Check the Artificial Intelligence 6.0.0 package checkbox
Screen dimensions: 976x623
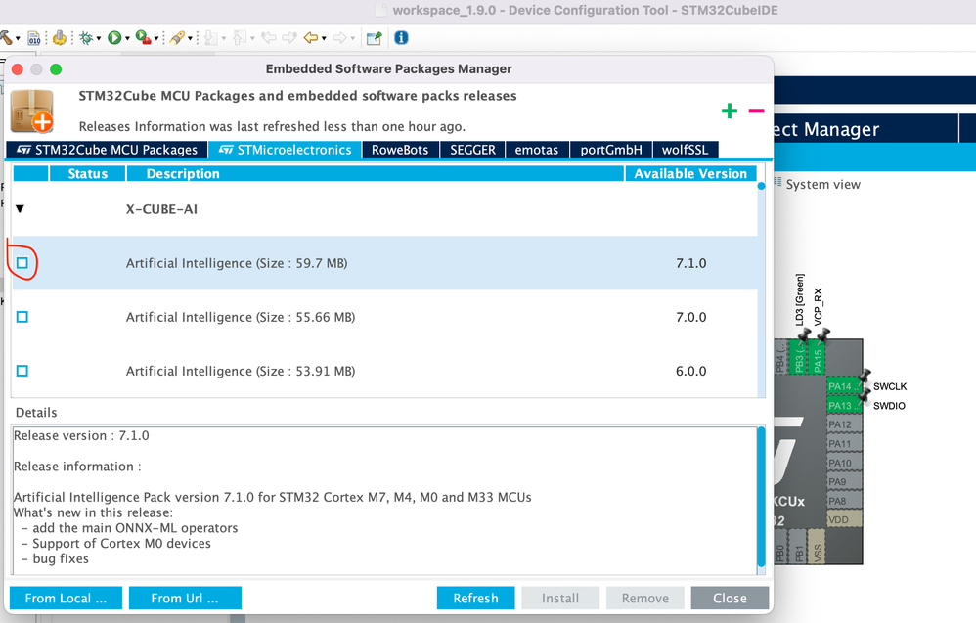tap(22, 371)
